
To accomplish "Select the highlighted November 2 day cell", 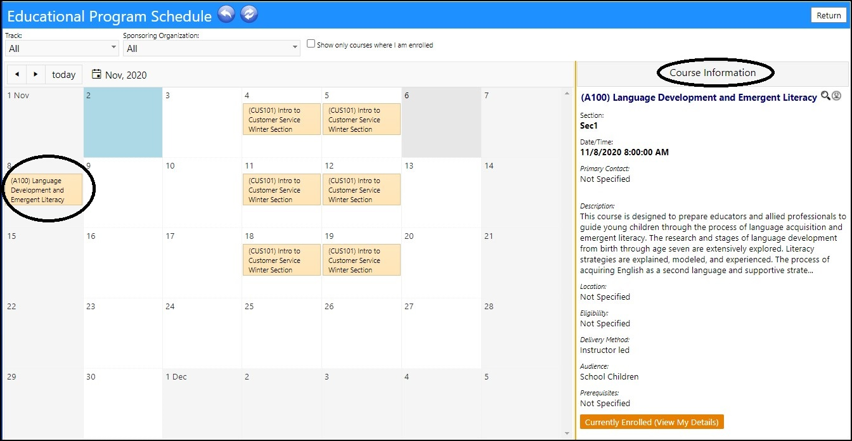I will (x=123, y=122).
